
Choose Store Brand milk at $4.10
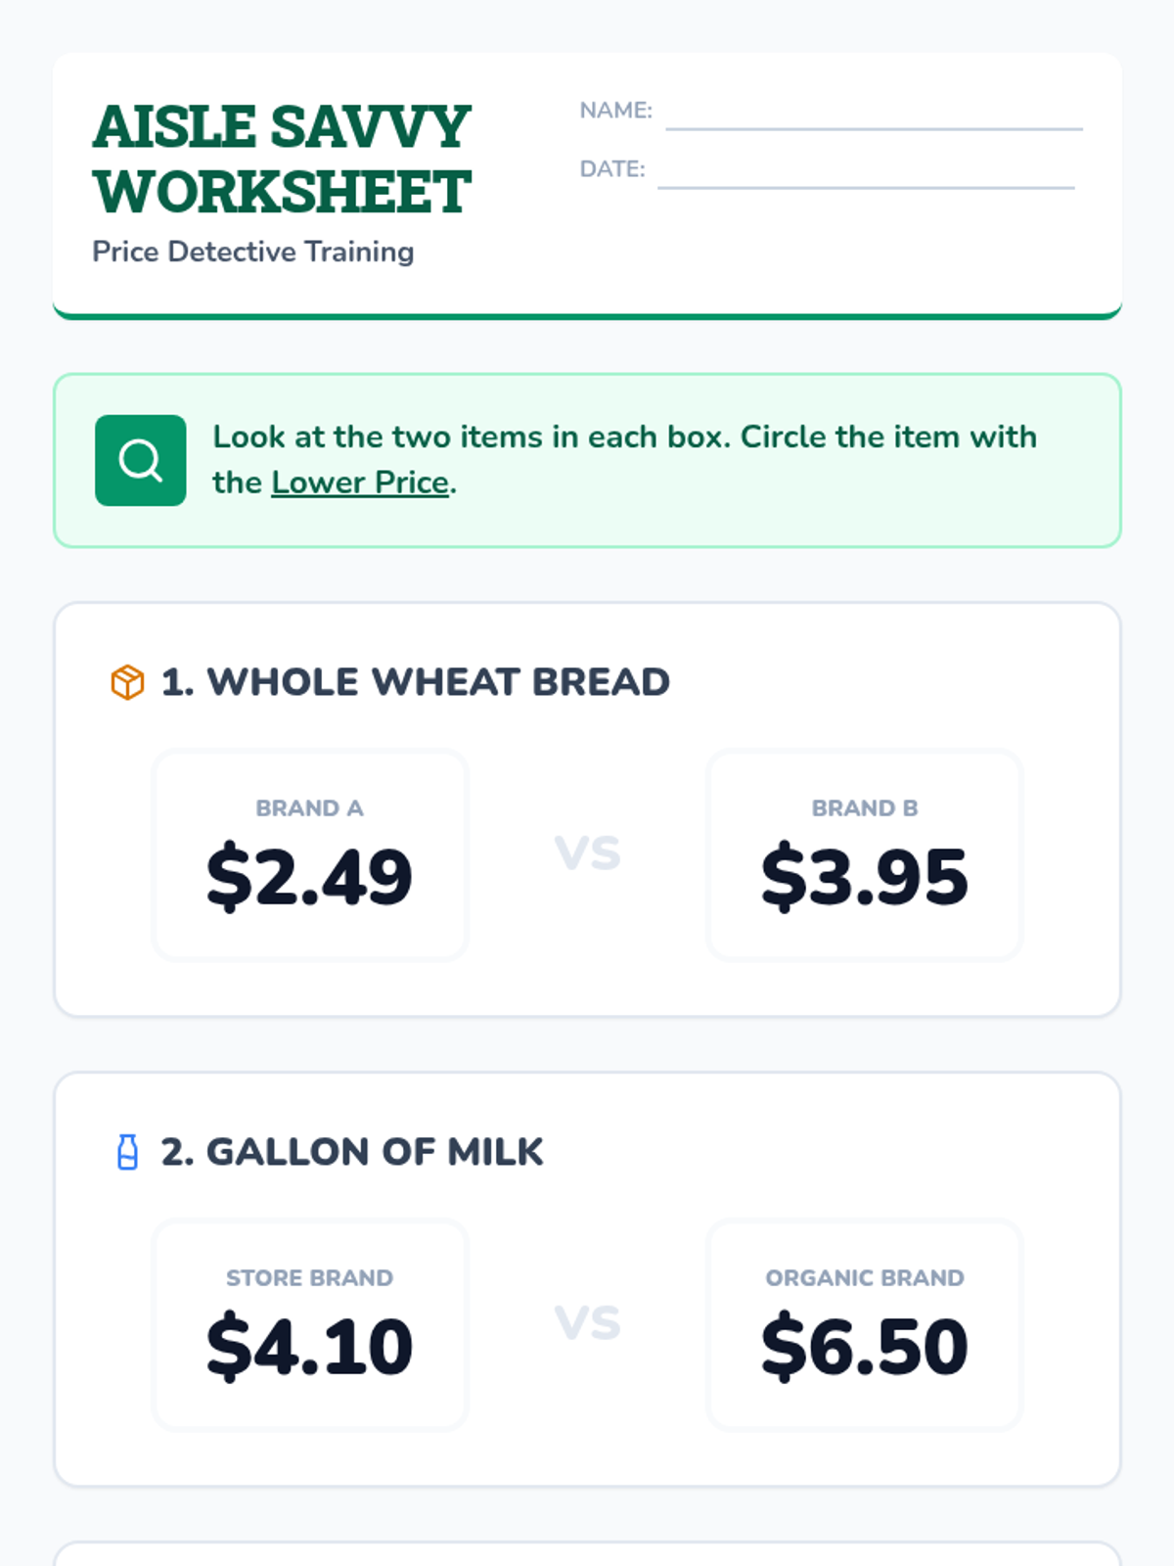310,1324
